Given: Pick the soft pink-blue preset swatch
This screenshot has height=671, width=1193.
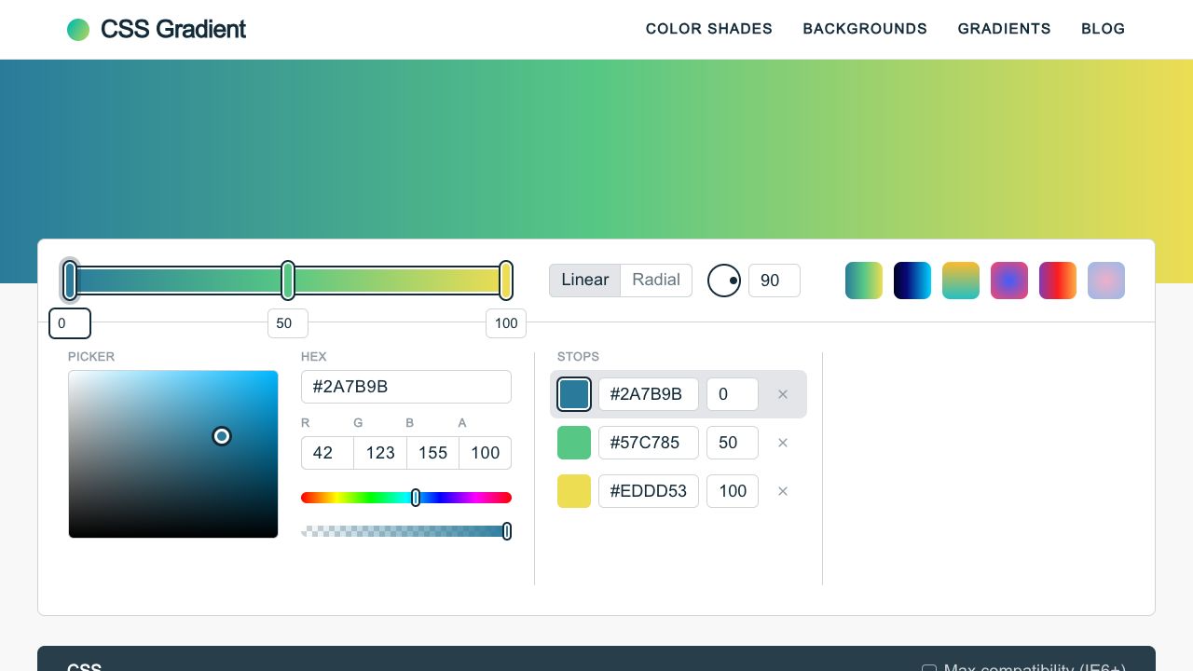Looking at the screenshot, I should click(1106, 281).
